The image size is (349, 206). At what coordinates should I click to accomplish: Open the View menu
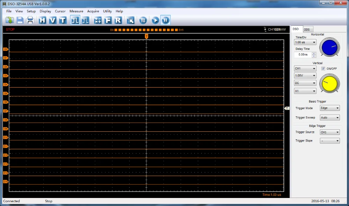(19, 11)
